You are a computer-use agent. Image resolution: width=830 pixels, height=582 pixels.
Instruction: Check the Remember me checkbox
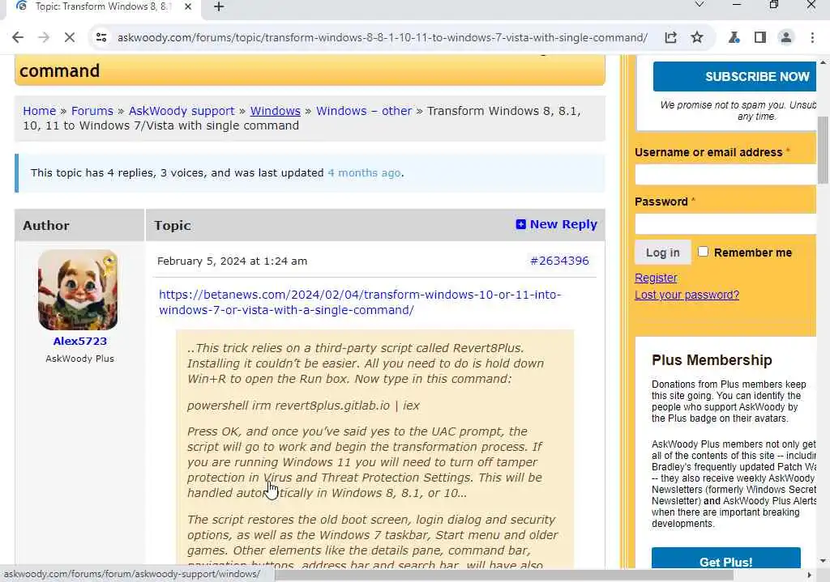pos(703,252)
